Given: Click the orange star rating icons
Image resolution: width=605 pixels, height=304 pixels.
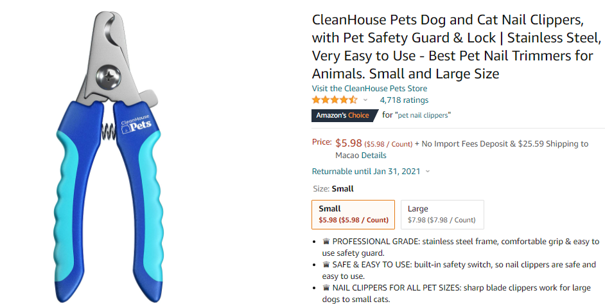Looking at the screenshot, I should click(335, 100).
